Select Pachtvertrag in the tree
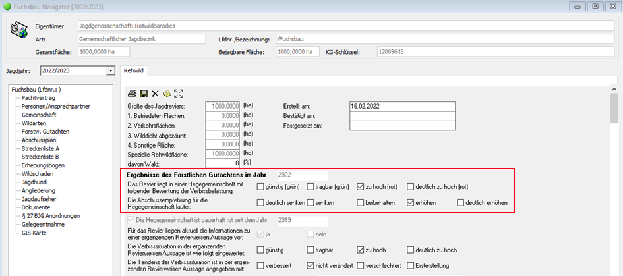The height and width of the screenshot is (276, 623). pyautogui.click(x=40, y=97)
